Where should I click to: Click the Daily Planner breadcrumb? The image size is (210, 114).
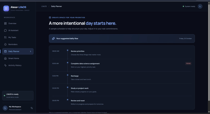click(x=57, y=6)
